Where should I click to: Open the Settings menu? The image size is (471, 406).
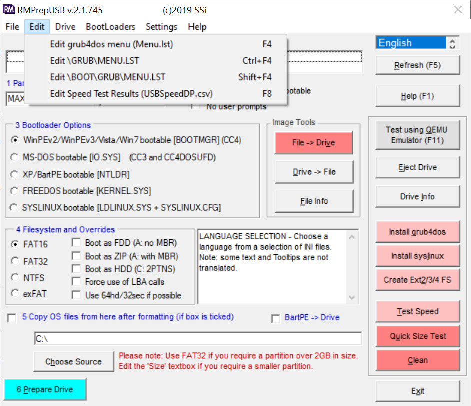click(x=161, y=27)
